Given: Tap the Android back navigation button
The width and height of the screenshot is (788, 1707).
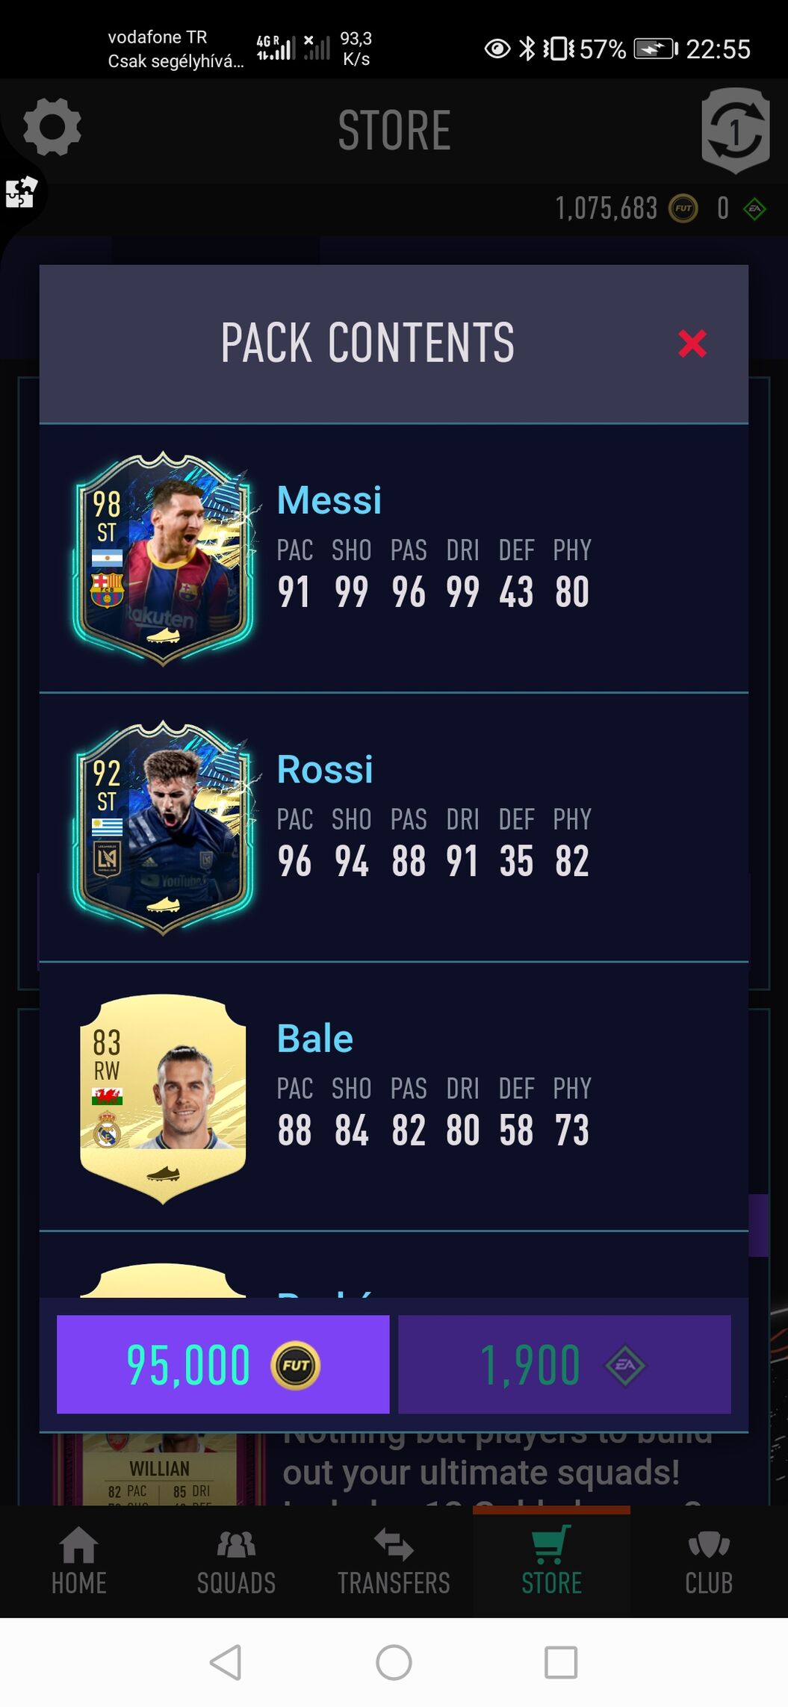Looking at the screenshot, I should pyautogui.click(x=226, y=1662).
